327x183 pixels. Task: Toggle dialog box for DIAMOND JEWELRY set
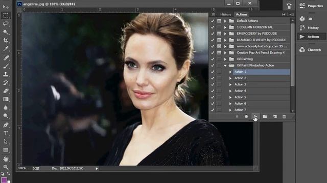click(x=219, y=40)
